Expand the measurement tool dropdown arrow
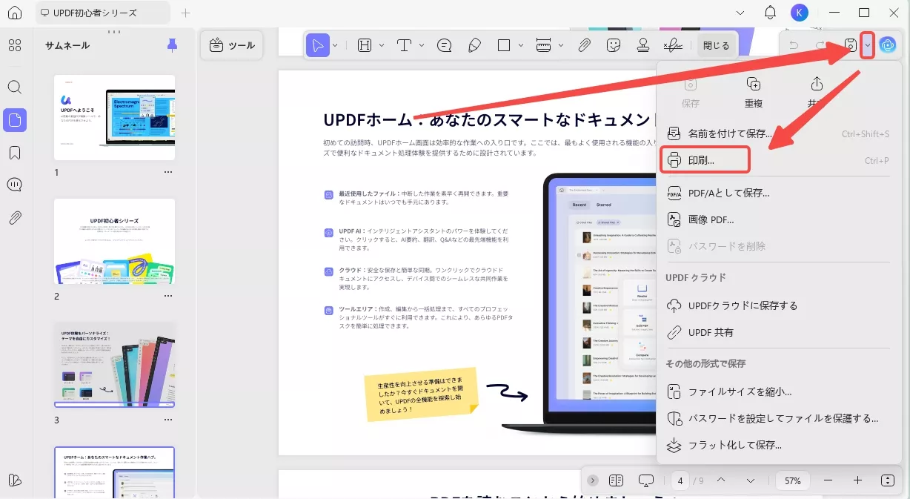The image size is (910, 499). click(x=561, y=45)
